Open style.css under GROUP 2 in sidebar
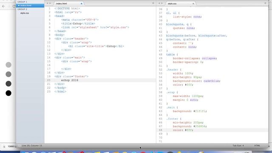 tap(25, 13)
